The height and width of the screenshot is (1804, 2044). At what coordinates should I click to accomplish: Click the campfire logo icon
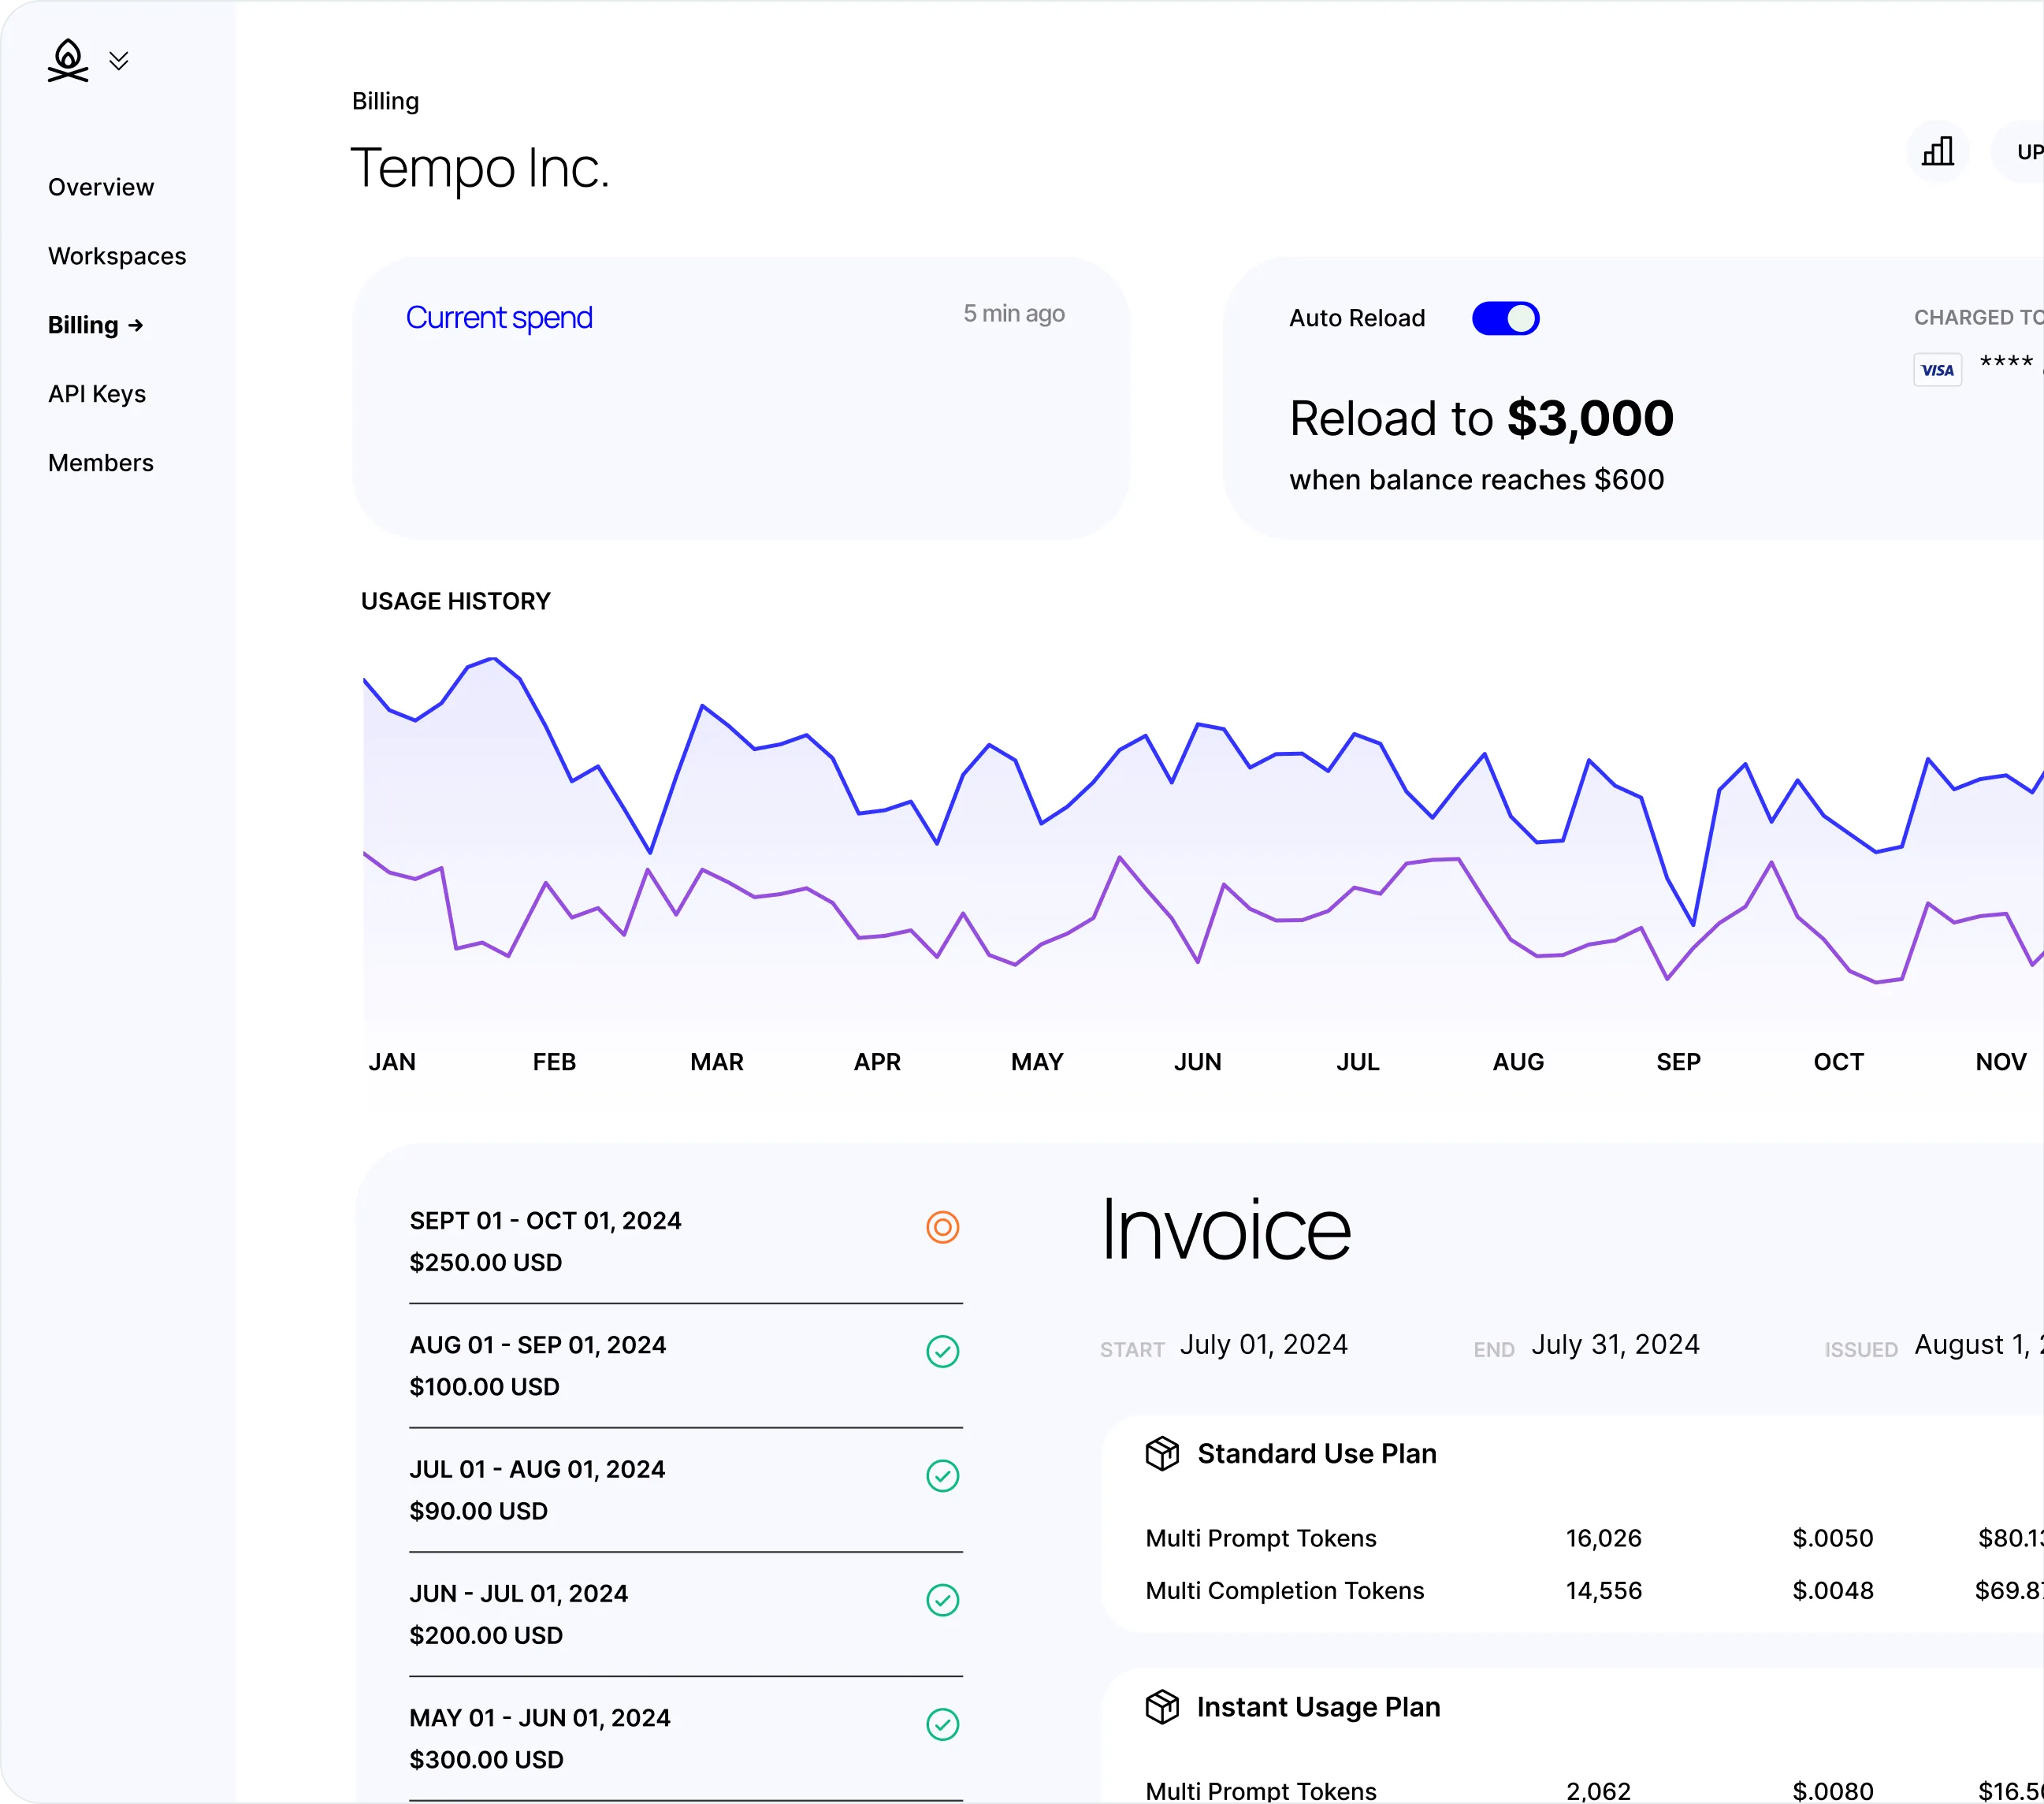pos(67,61)
